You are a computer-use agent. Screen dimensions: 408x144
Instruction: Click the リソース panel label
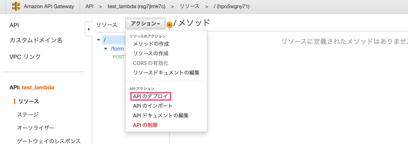click(107, 25)
